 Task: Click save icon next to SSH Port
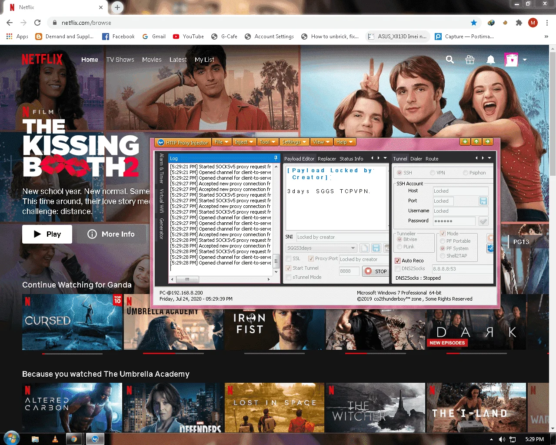483,201
